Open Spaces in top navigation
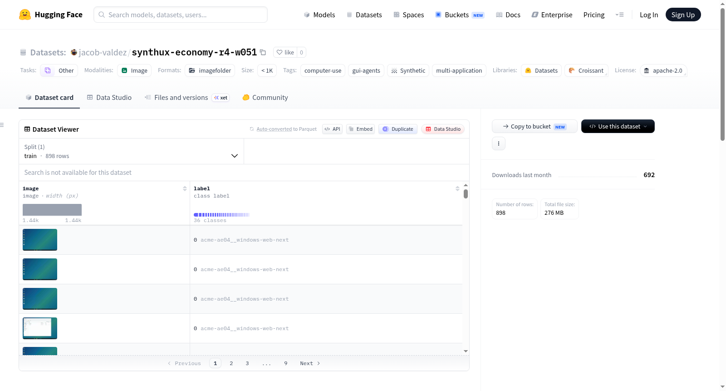This screenshot has width=726, height=391. tap(409, 15)
